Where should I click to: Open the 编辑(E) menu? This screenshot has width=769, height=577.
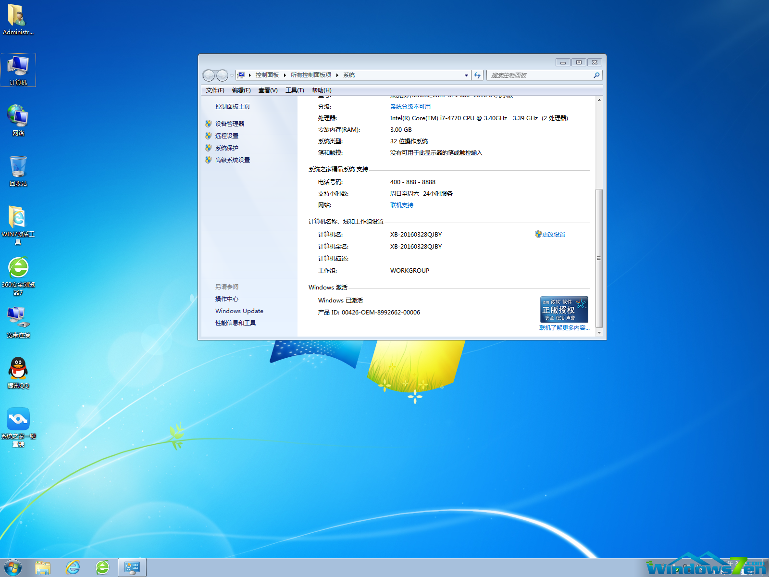pos(241,90)
